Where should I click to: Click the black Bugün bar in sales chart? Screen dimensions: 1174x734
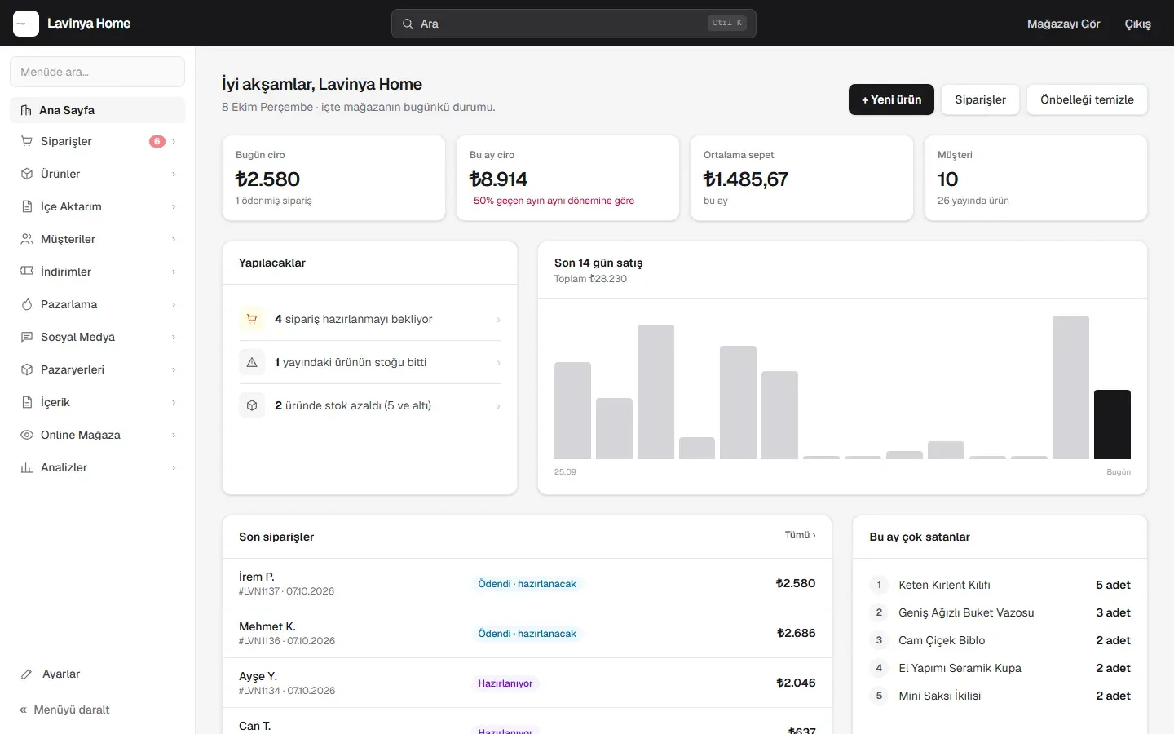tap(1112, 424)
